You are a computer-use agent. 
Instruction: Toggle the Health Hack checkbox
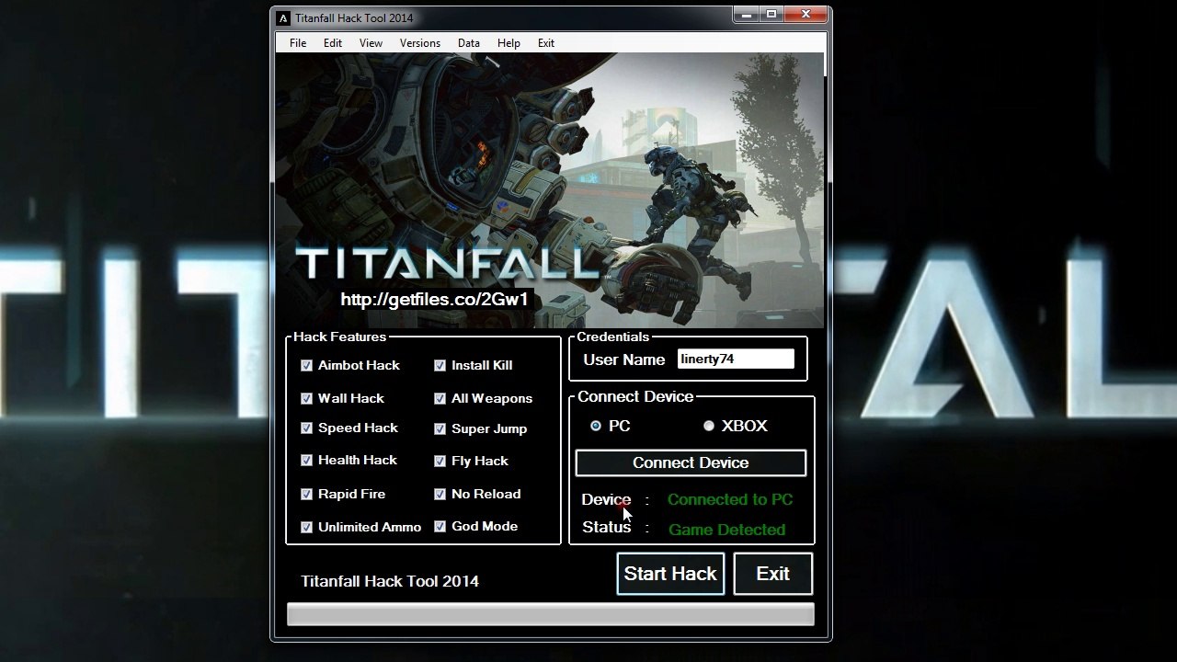pos(306,460)
